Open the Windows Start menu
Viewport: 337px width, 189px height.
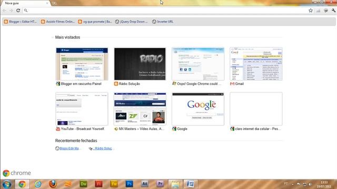(7, 184)
